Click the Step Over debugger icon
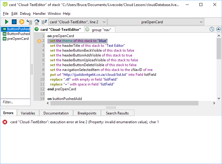Viewport: 222px width, 164px height. [37, 22]
